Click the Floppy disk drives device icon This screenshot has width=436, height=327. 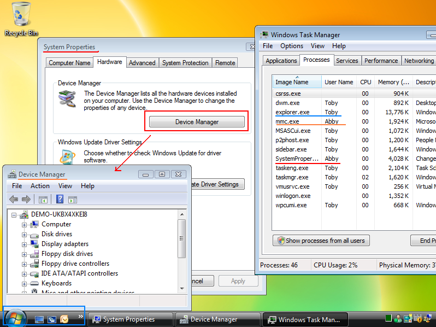pyautogui.click(x=34, y=254)
